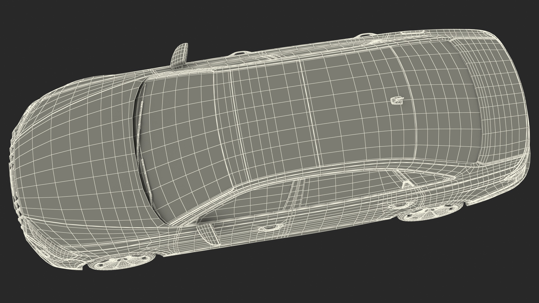539x303 pixels.
Task: Select the near-side front door handle
Action: pyautogui.click(x=270, y=228)
